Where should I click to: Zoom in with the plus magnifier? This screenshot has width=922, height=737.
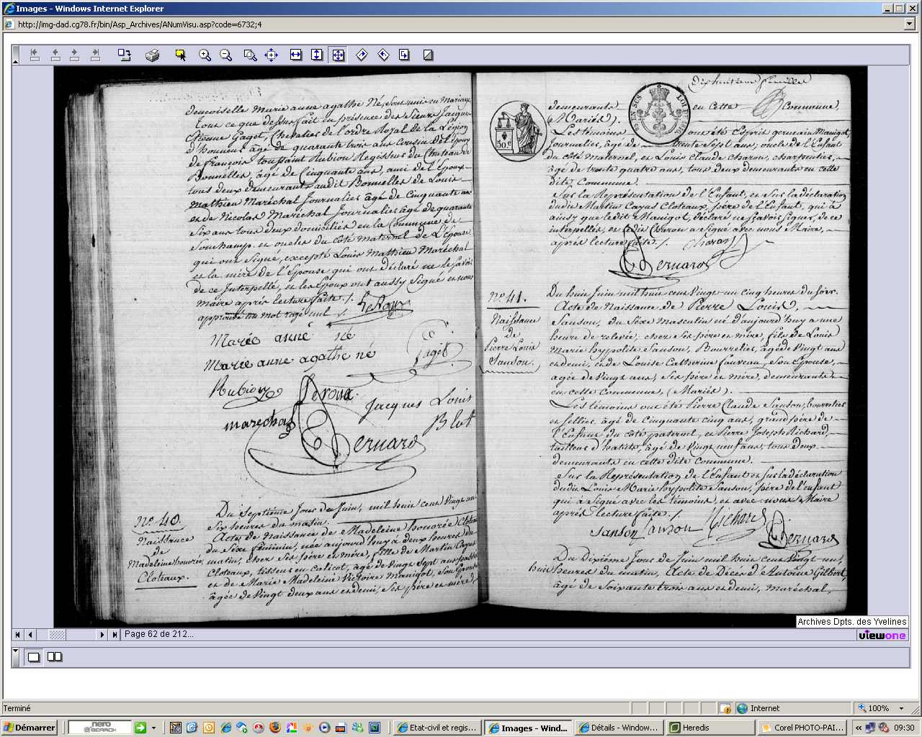[x=205, y=55]
